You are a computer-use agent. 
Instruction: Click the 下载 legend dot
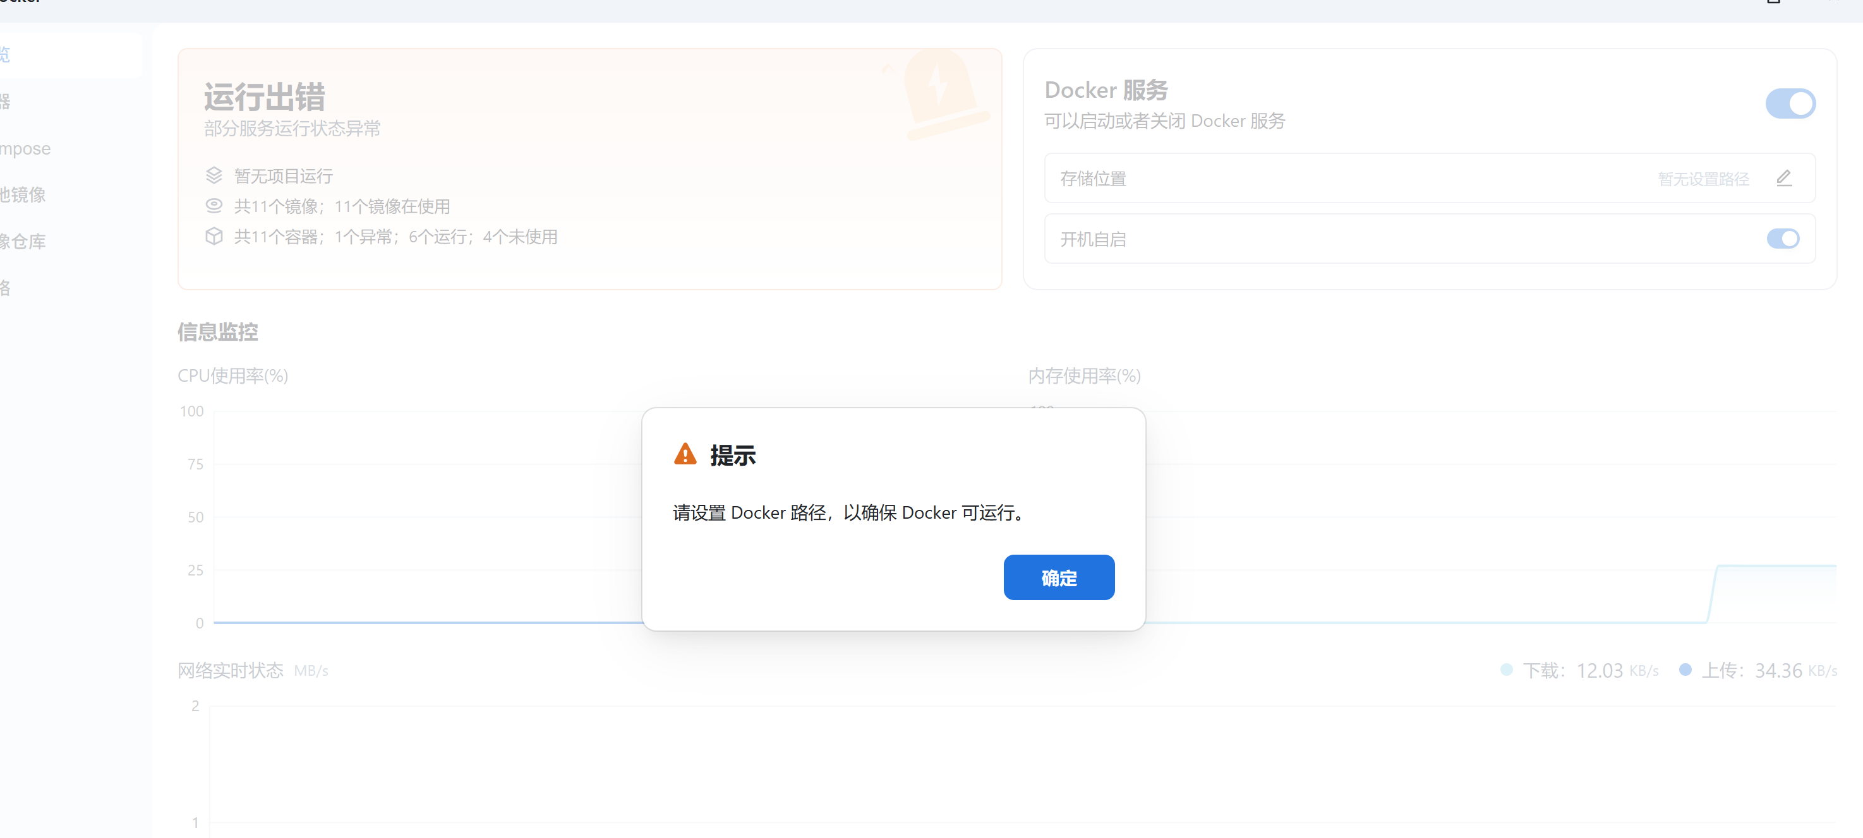(x=1507, y=670)
